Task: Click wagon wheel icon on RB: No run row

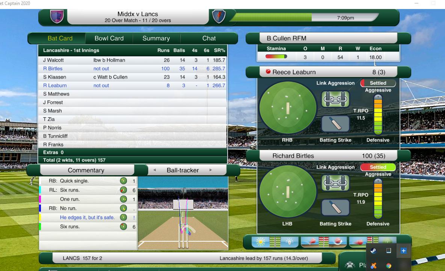Action: [123, 208]
